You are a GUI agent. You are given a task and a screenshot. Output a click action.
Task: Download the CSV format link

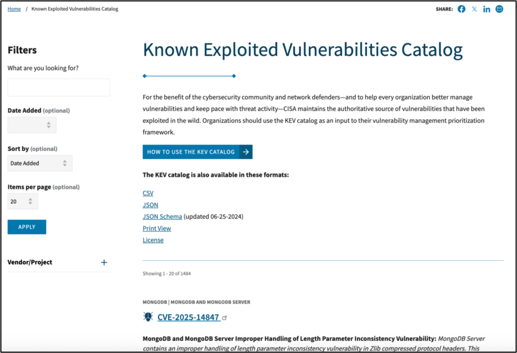coord(148,193)
